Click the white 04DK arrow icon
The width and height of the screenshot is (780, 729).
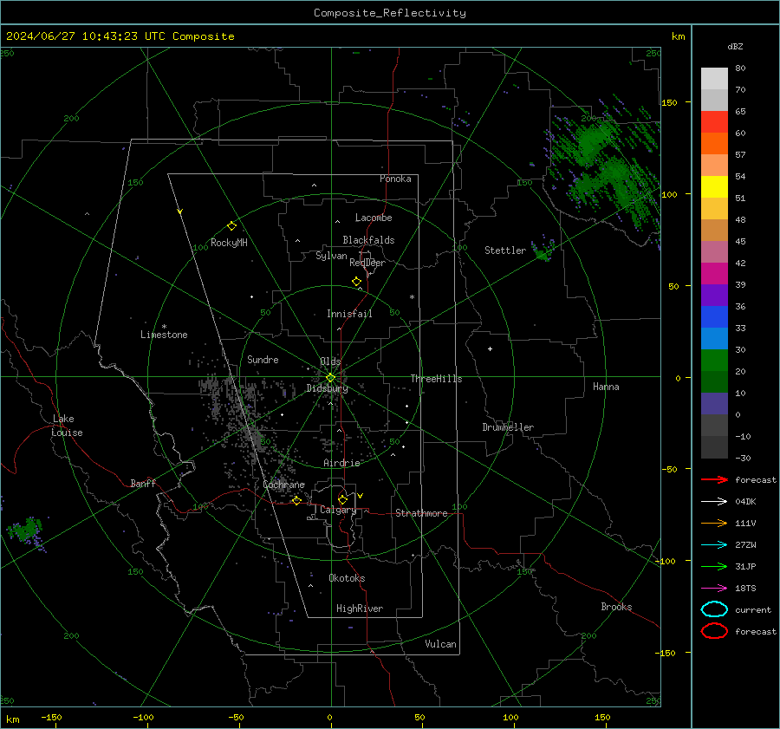click(714, 502)
